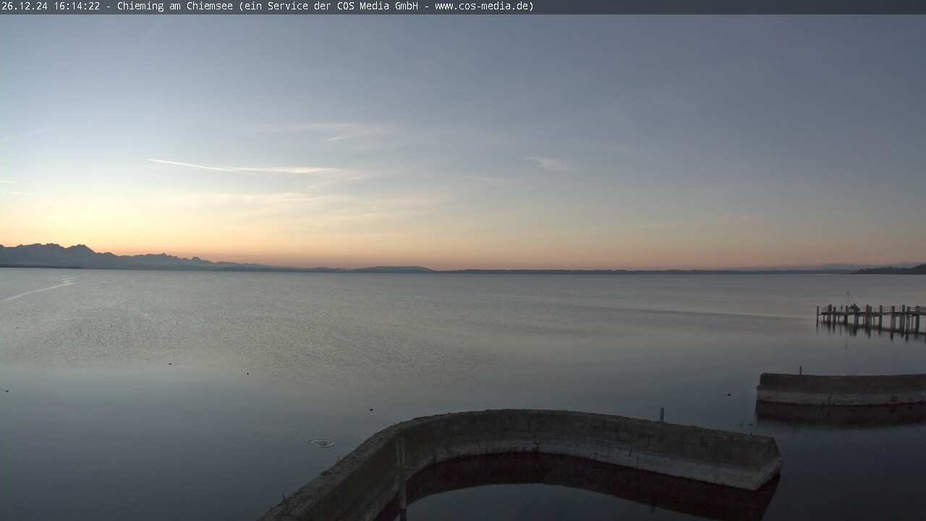The width and height of the screenshot is (926, 521).
Task: Click the small post on the curved breakwater
Action: click(662, 414)
